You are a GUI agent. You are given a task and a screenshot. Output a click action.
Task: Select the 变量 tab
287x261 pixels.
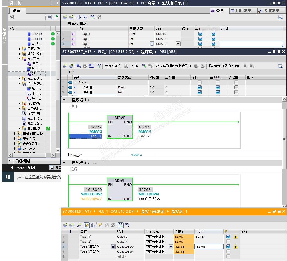point(219,10)
